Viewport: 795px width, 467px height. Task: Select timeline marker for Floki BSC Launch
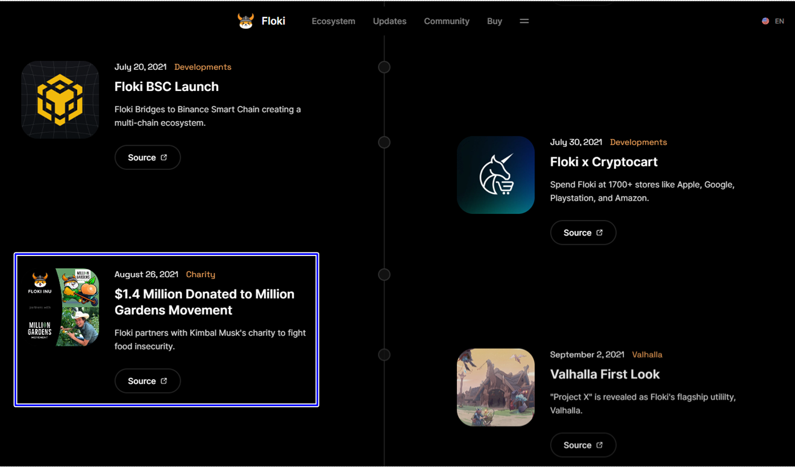[x=384, y=67]
